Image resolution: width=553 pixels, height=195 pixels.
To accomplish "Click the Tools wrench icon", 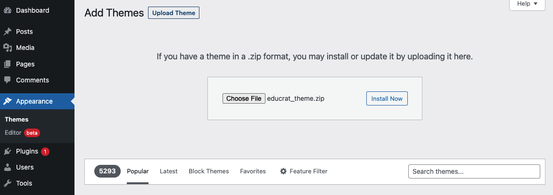I will [x=8, y=183].
